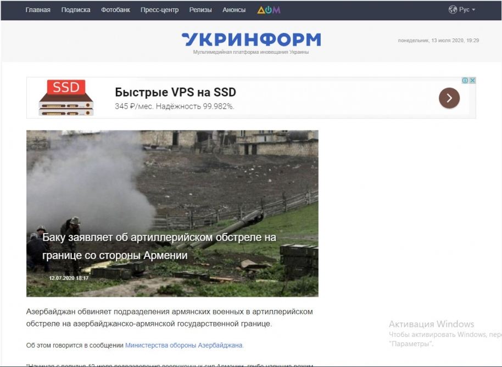Open the Быстрые VPS на SSD ad headline

point(175,92)
